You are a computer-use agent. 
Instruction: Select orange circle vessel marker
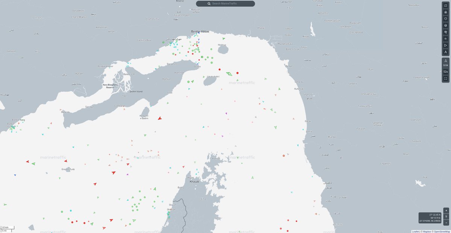tap(284, 156)
